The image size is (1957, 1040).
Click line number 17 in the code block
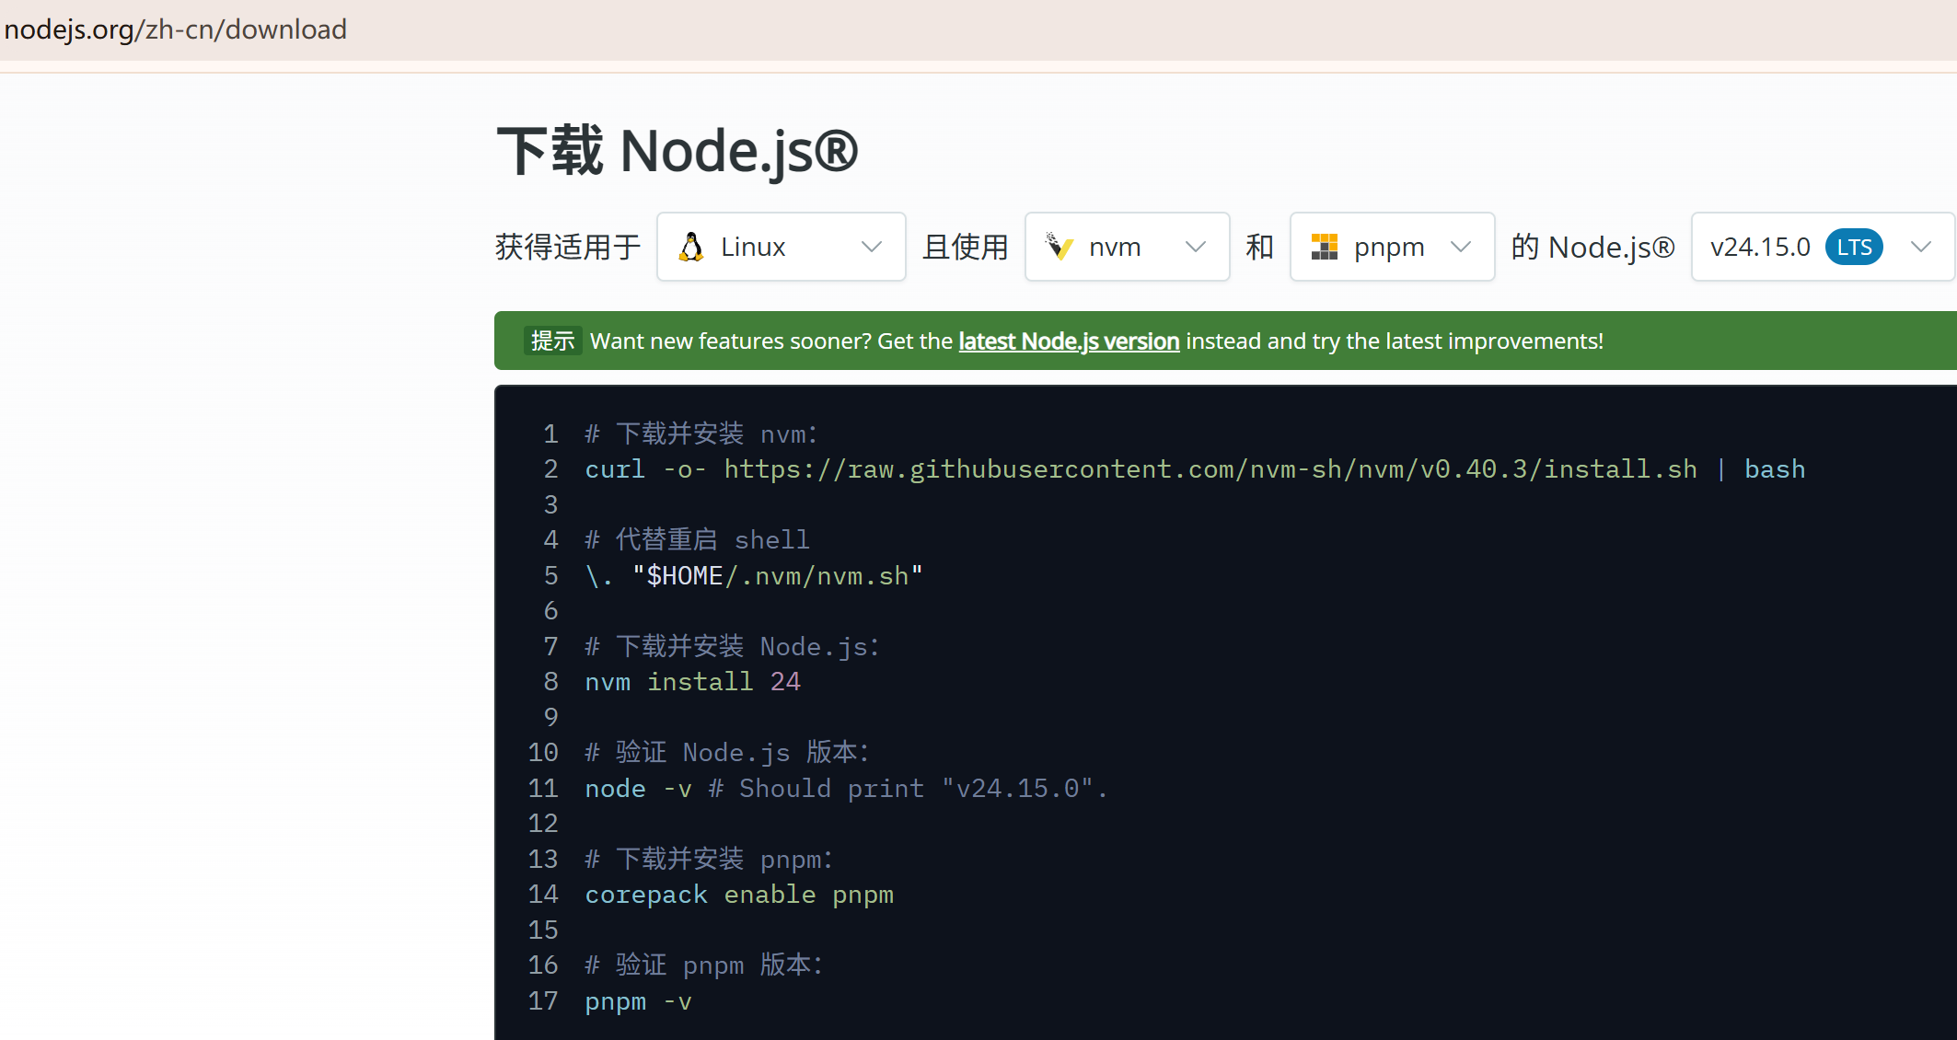click(x=543, y=1000)
